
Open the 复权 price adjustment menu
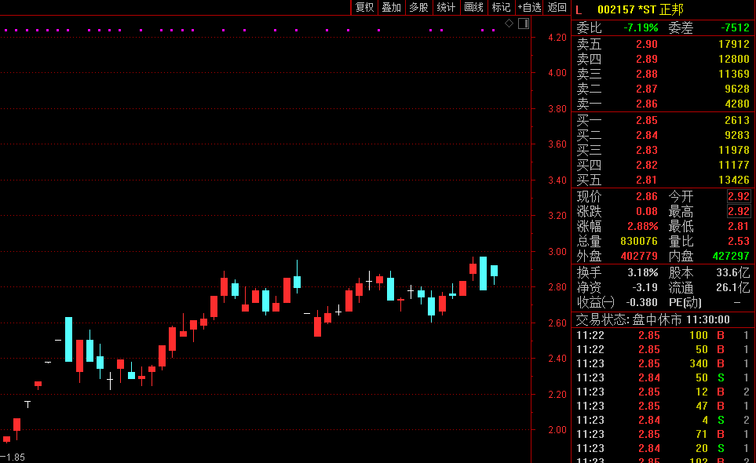[364, 8]
